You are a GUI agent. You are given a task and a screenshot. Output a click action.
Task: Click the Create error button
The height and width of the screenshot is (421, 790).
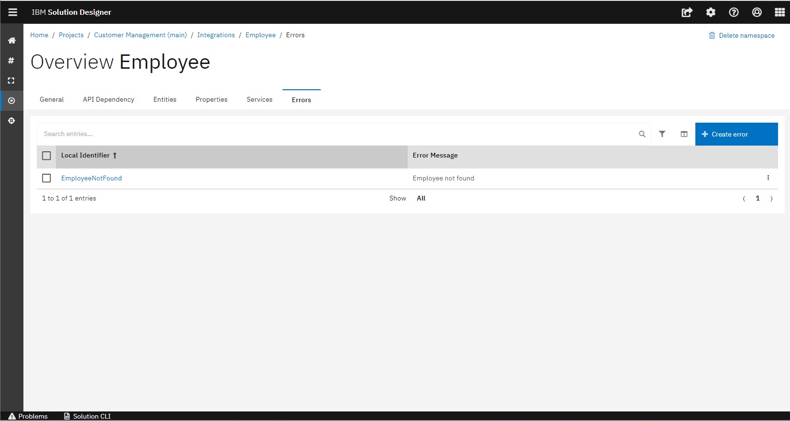pyautogui.click(x=736, y=134)
